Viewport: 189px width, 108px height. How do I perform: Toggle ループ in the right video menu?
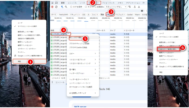point(161,33)
